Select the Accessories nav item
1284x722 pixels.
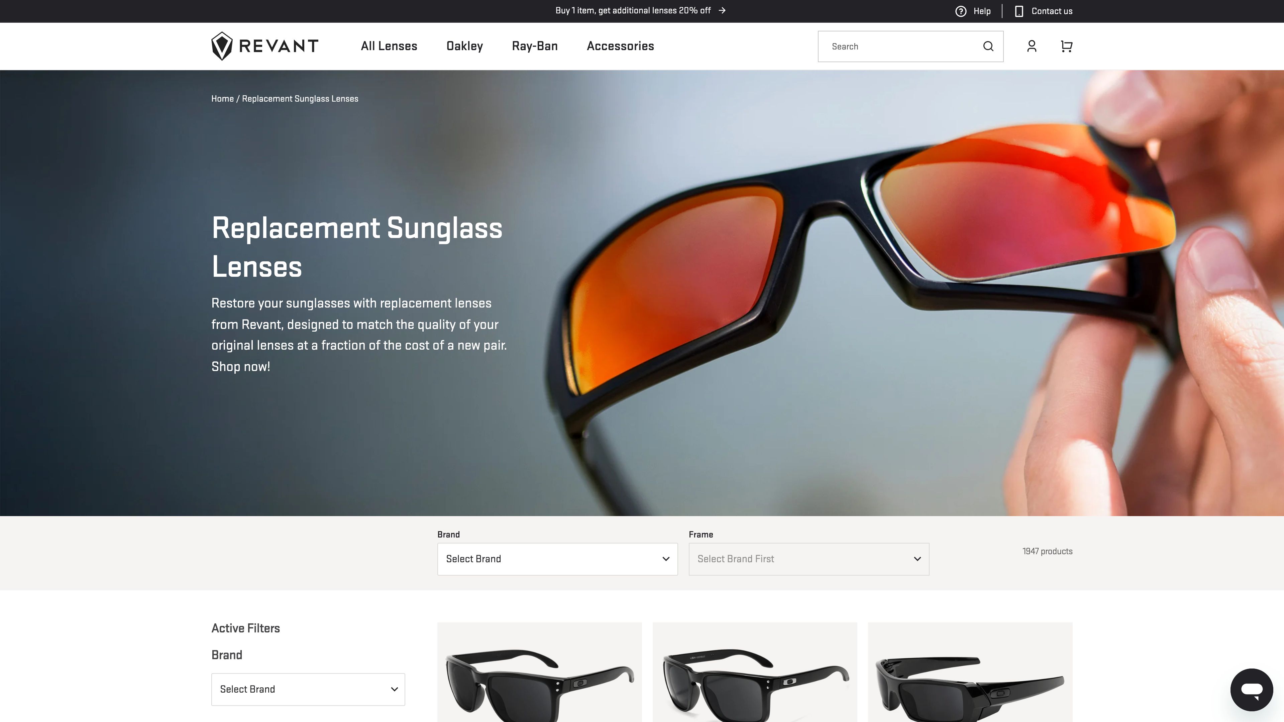pyautogui.click(x=621, y=46)
